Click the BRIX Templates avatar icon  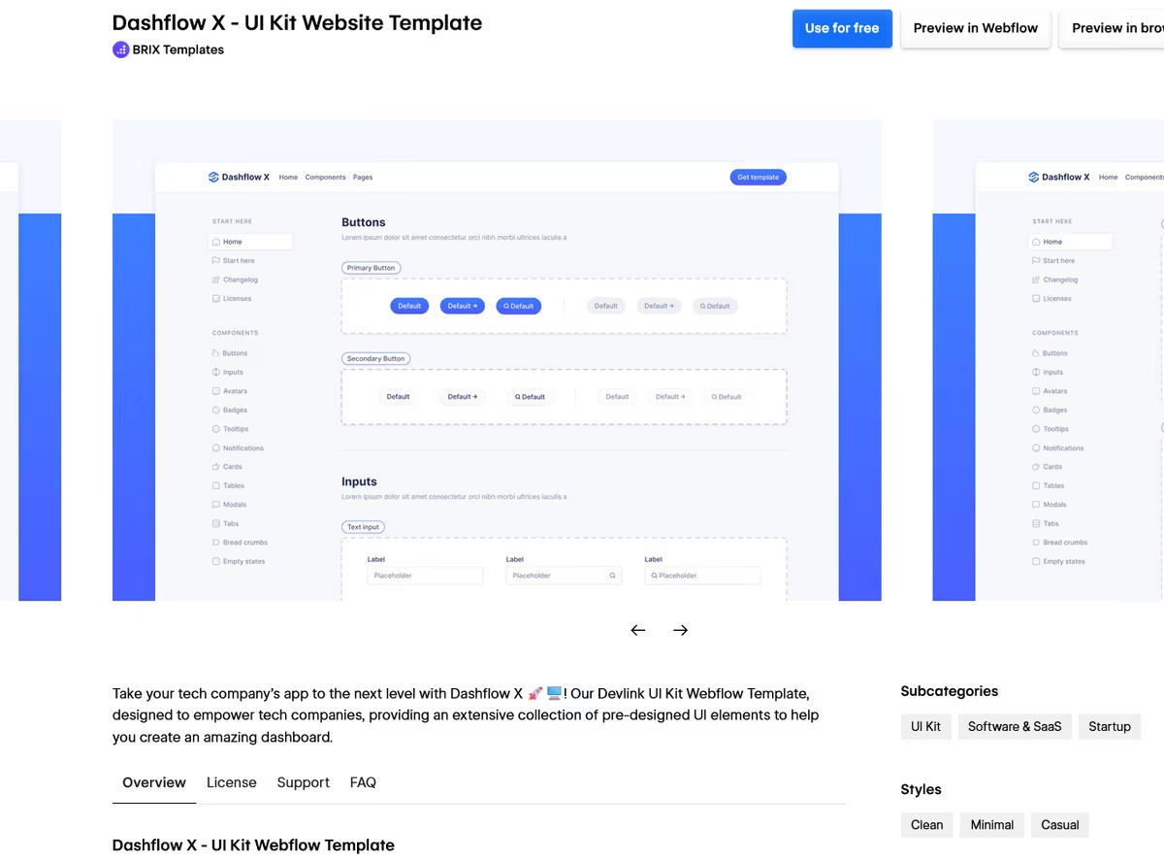click(x=120, y=49)
